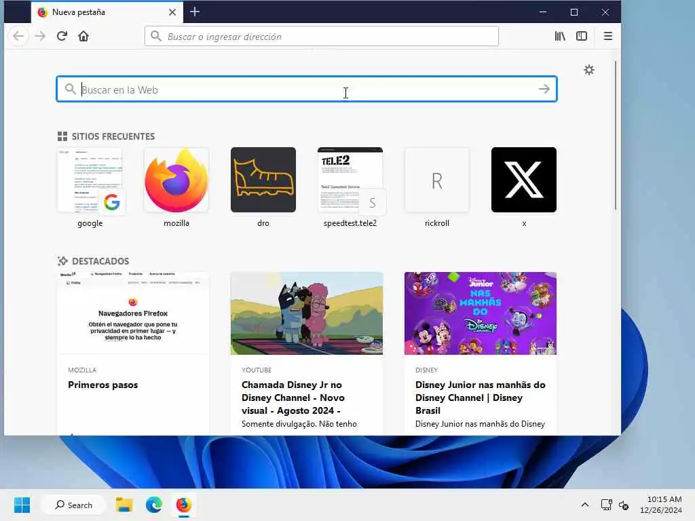The width and height of the screenshot is (695, 521).
Task: Click the "google" tile label
Action: [x=90, y=223]
